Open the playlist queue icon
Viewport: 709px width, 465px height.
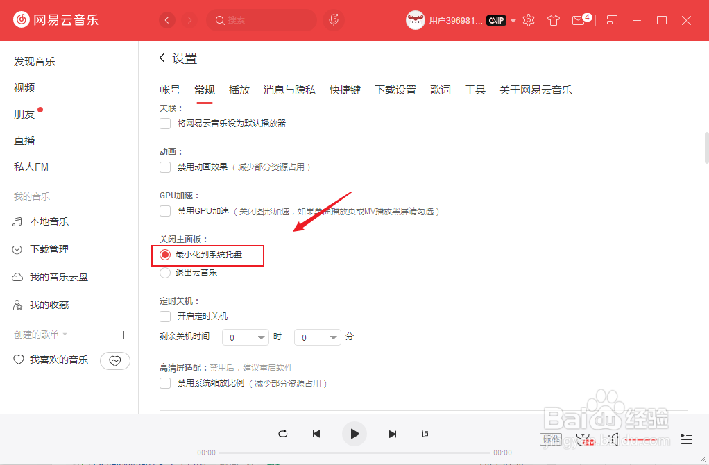686,439
